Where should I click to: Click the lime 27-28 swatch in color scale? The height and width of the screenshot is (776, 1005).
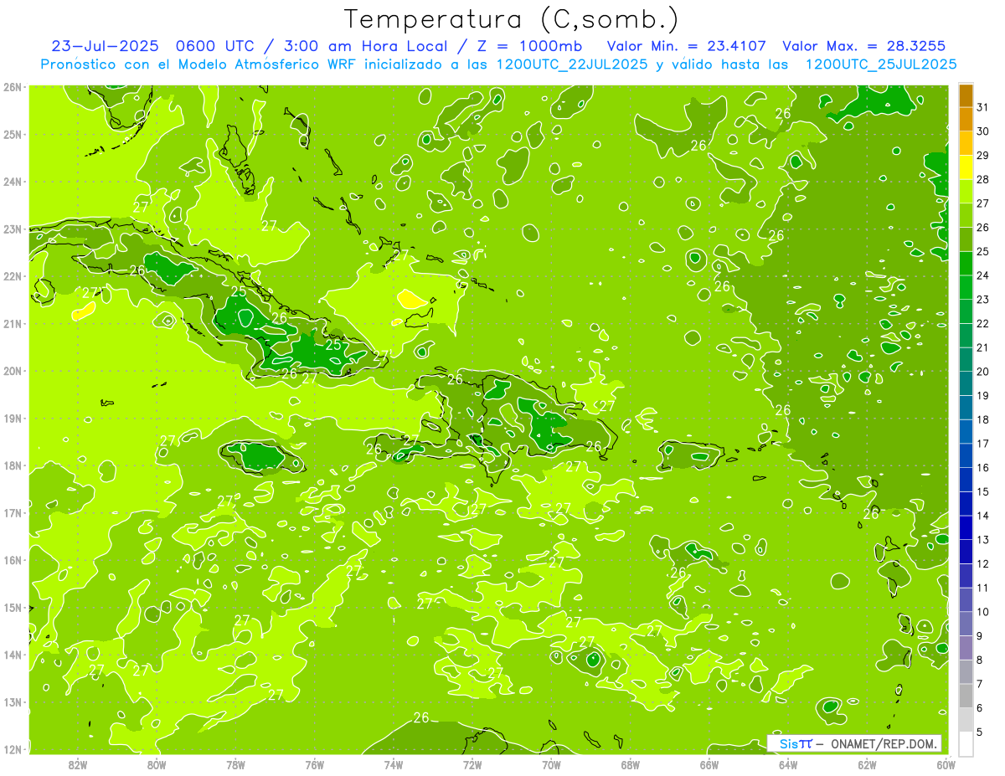(x=966, y=191)
